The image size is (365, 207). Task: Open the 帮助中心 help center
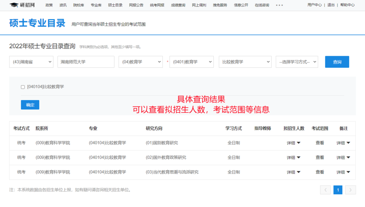(x=347, y=5)
